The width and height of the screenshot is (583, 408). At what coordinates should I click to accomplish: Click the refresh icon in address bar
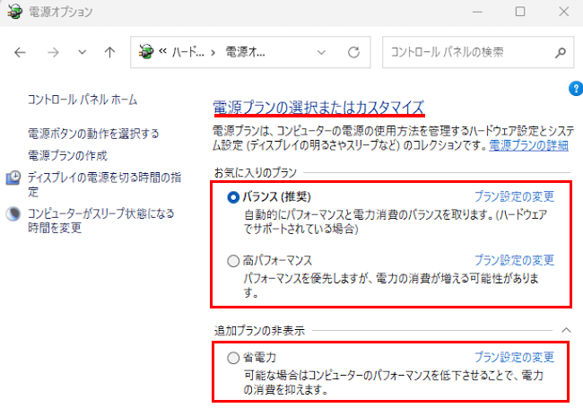[353, 52]
